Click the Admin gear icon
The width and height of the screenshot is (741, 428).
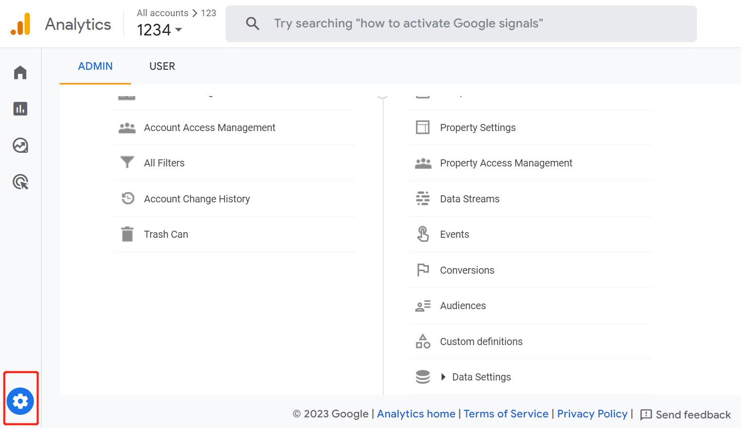coord(20,401)
